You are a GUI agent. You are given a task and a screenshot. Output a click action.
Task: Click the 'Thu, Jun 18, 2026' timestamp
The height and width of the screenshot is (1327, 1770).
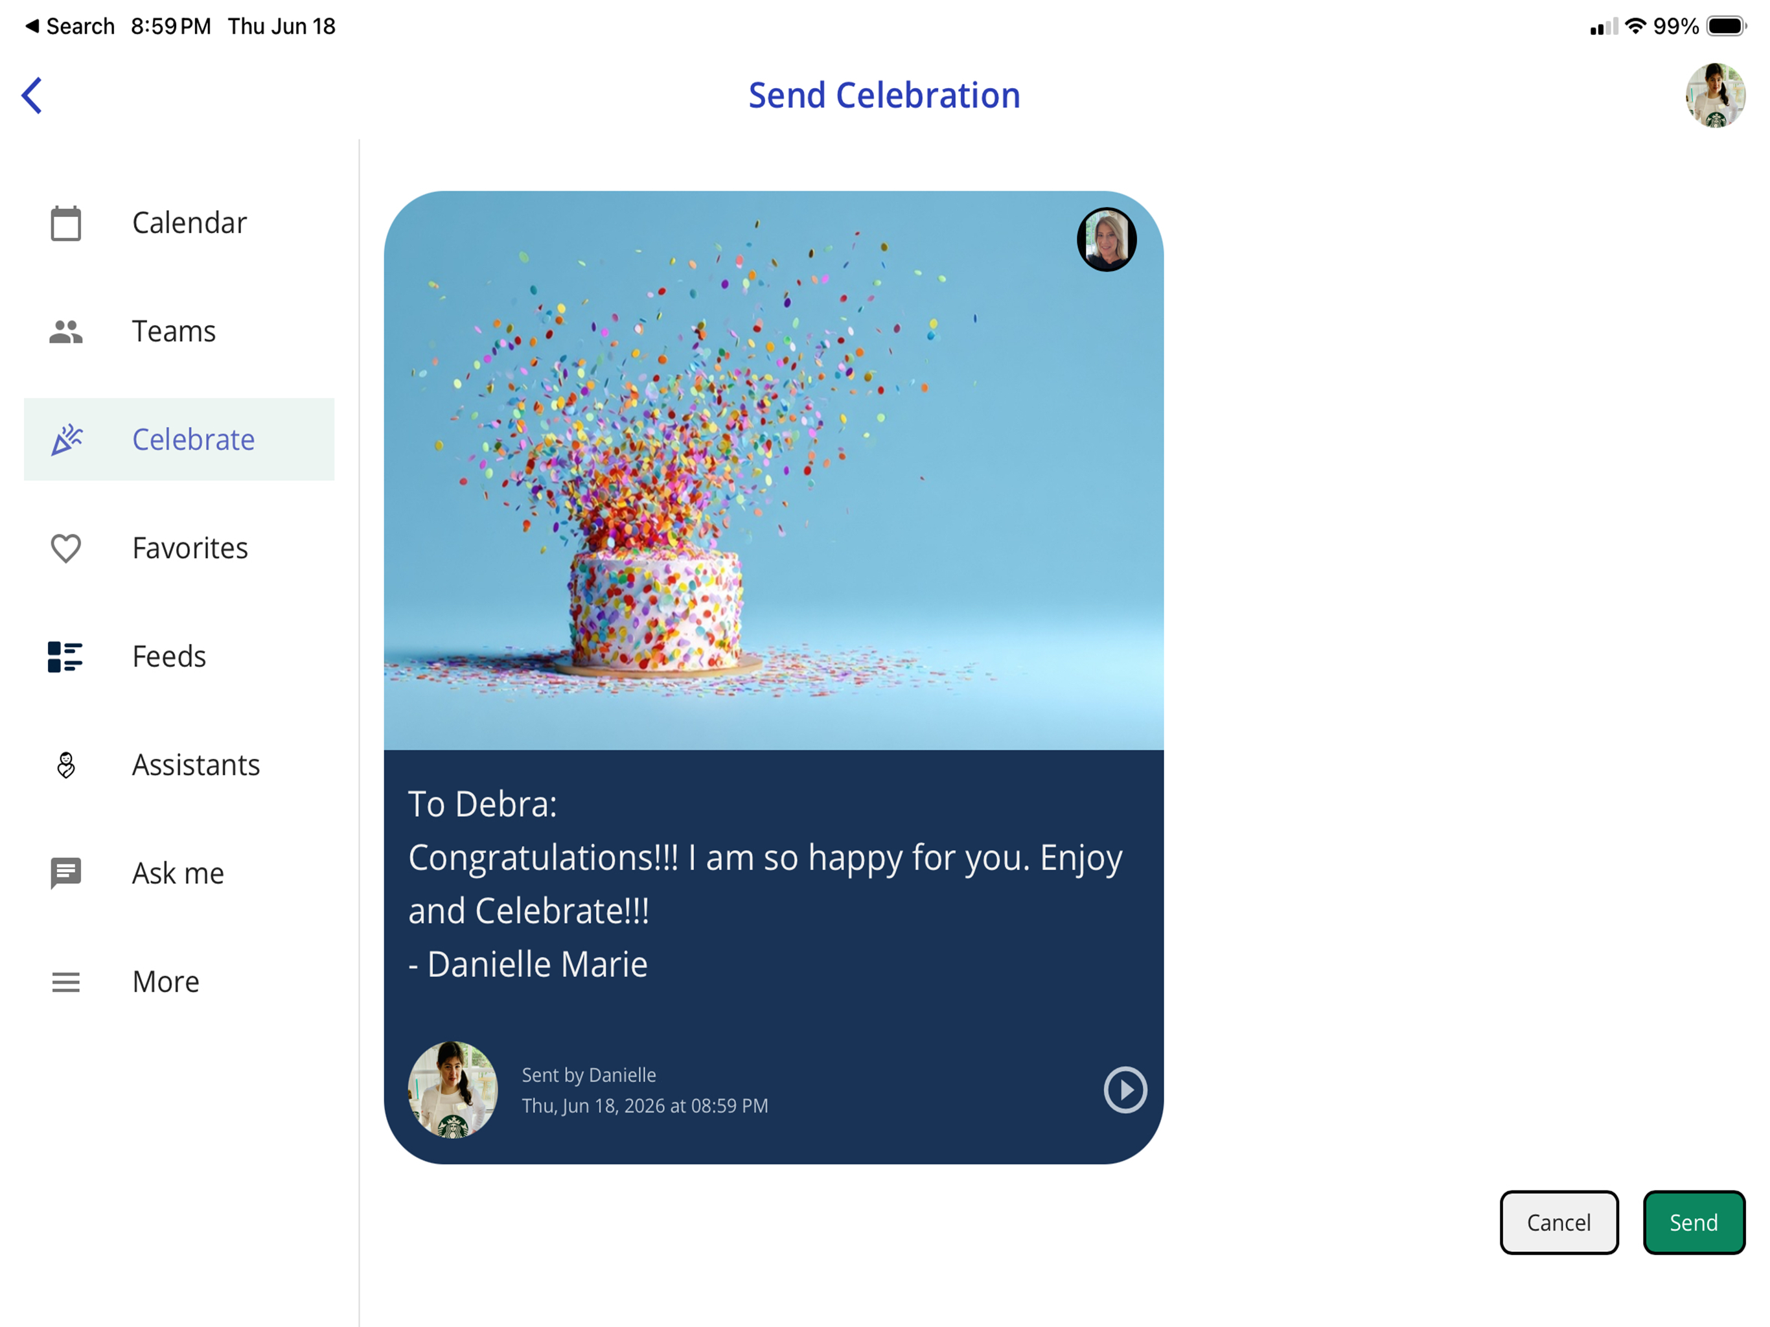645,1105
